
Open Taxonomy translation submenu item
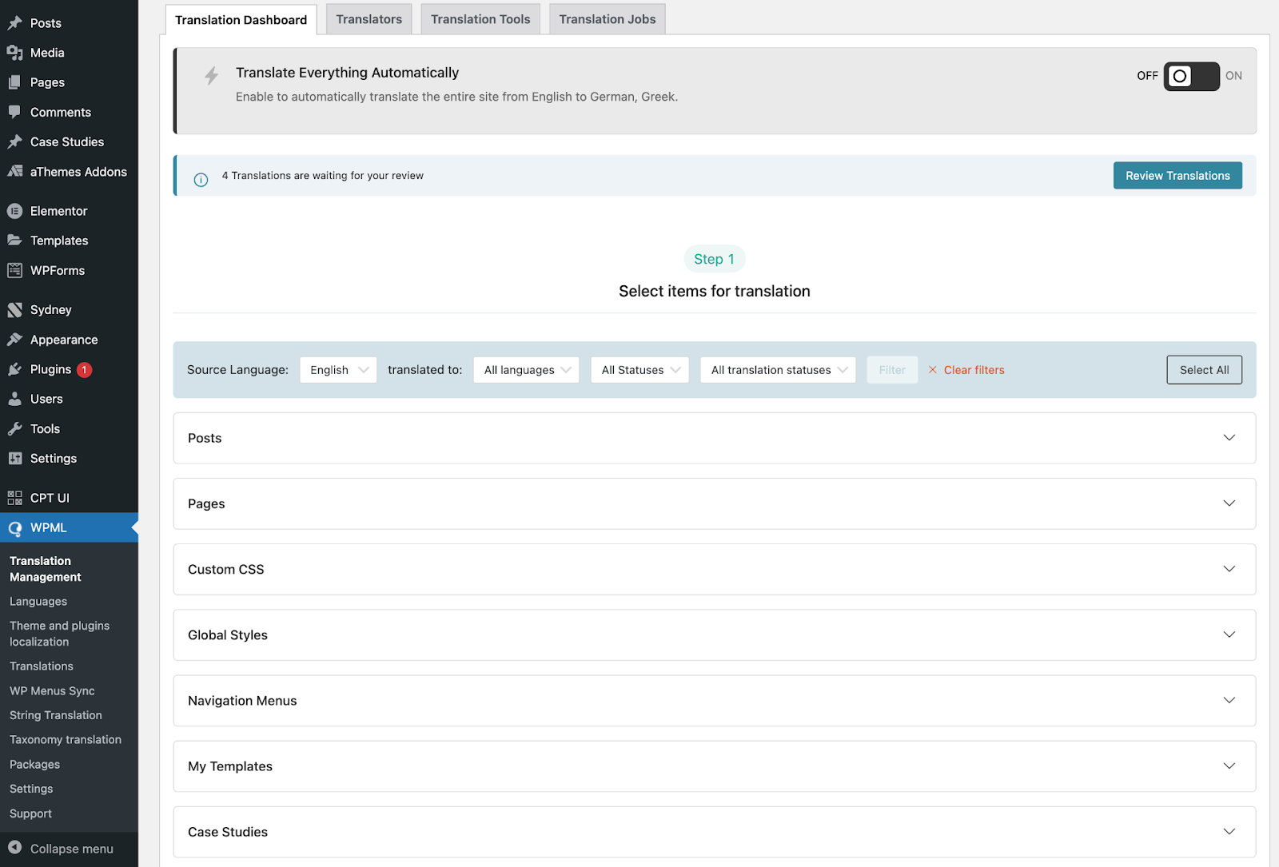point(66,740)
